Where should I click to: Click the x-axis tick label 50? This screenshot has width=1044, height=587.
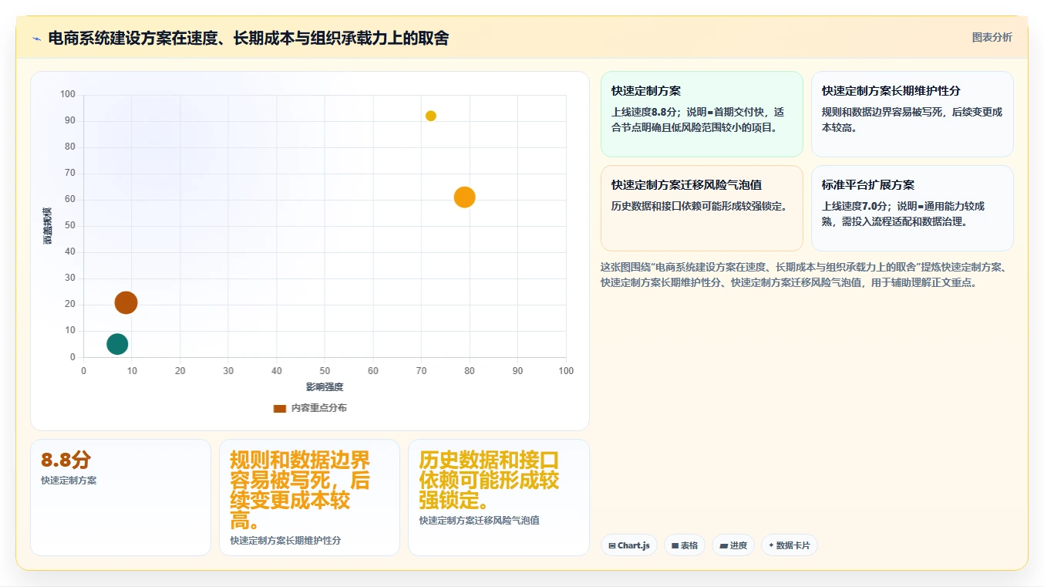(x=325, y=371)
